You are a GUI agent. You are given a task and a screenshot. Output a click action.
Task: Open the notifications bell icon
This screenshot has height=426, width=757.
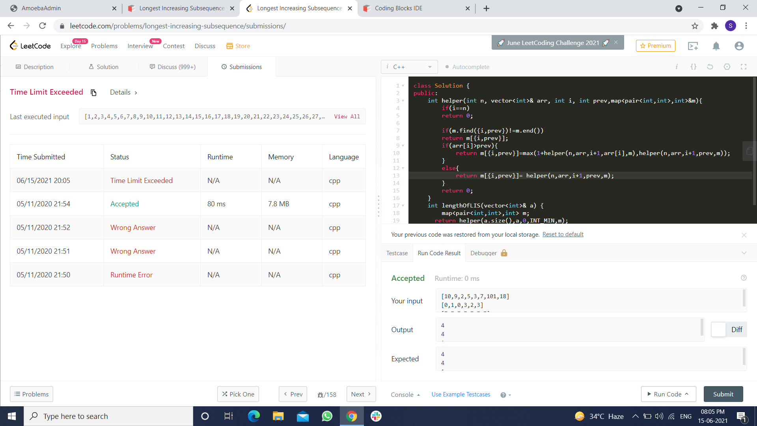tap(716, 46)
